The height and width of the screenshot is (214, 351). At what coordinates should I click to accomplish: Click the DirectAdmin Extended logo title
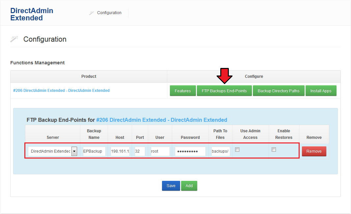point(32,14)
